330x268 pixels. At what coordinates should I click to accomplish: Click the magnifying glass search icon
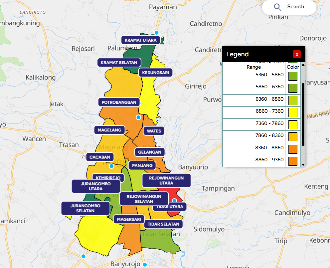pyautogui.click(x=277, y=7)
